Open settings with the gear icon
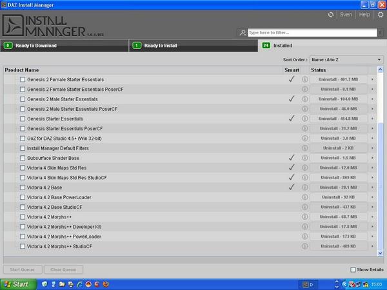 click(x=381, y=15)
